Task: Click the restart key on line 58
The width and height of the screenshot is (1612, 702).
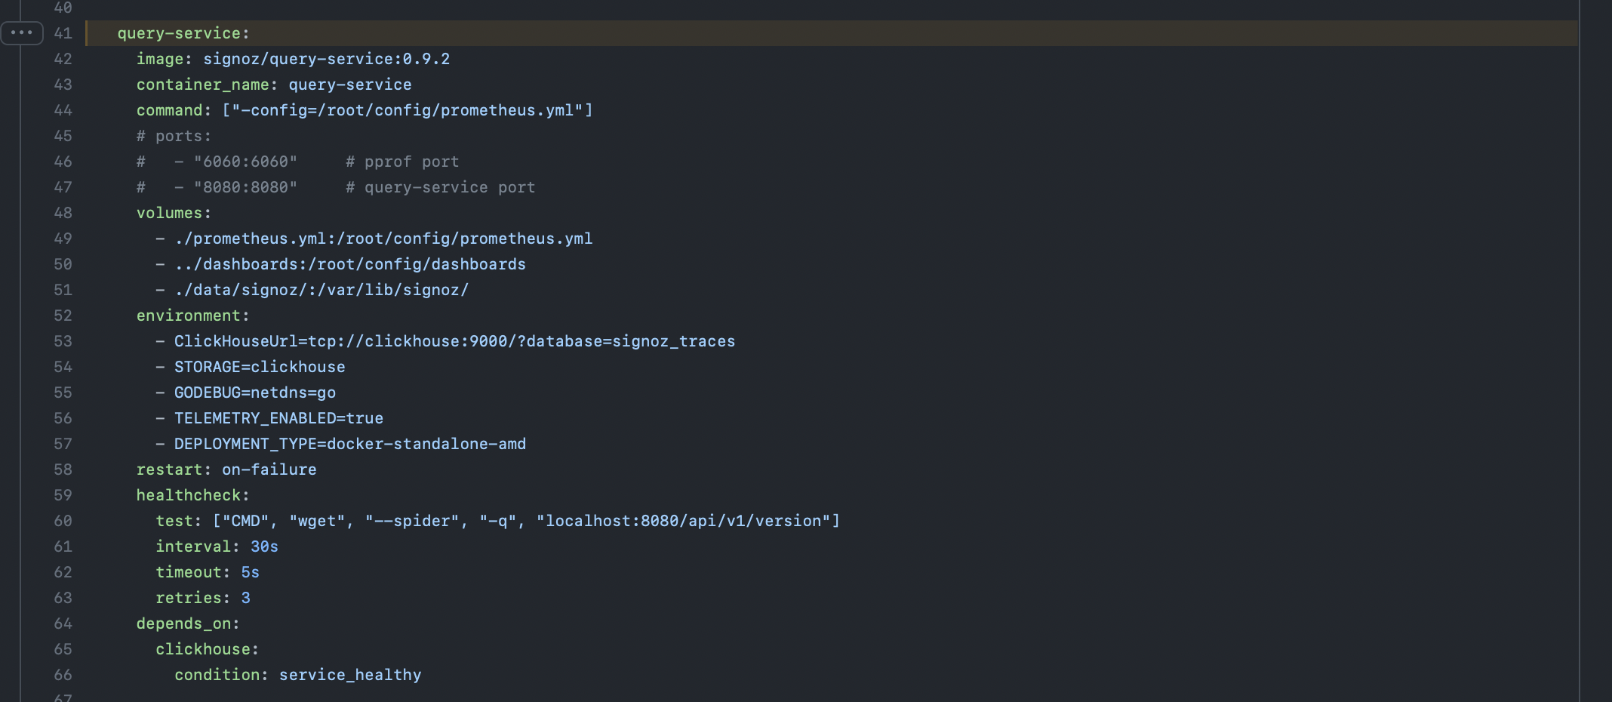Action: pyautogui.click(x=170, y=470)
